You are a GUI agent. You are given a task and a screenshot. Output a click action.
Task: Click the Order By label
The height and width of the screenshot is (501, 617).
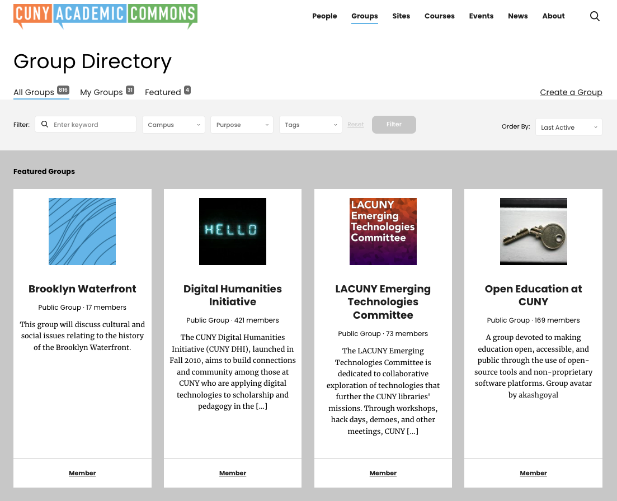coord(516,126)
